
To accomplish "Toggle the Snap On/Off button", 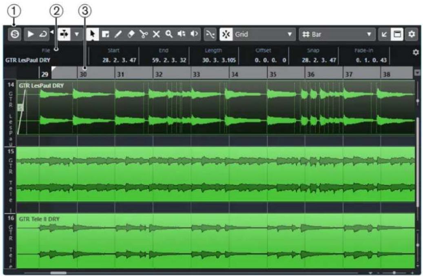I will point(226,34).
